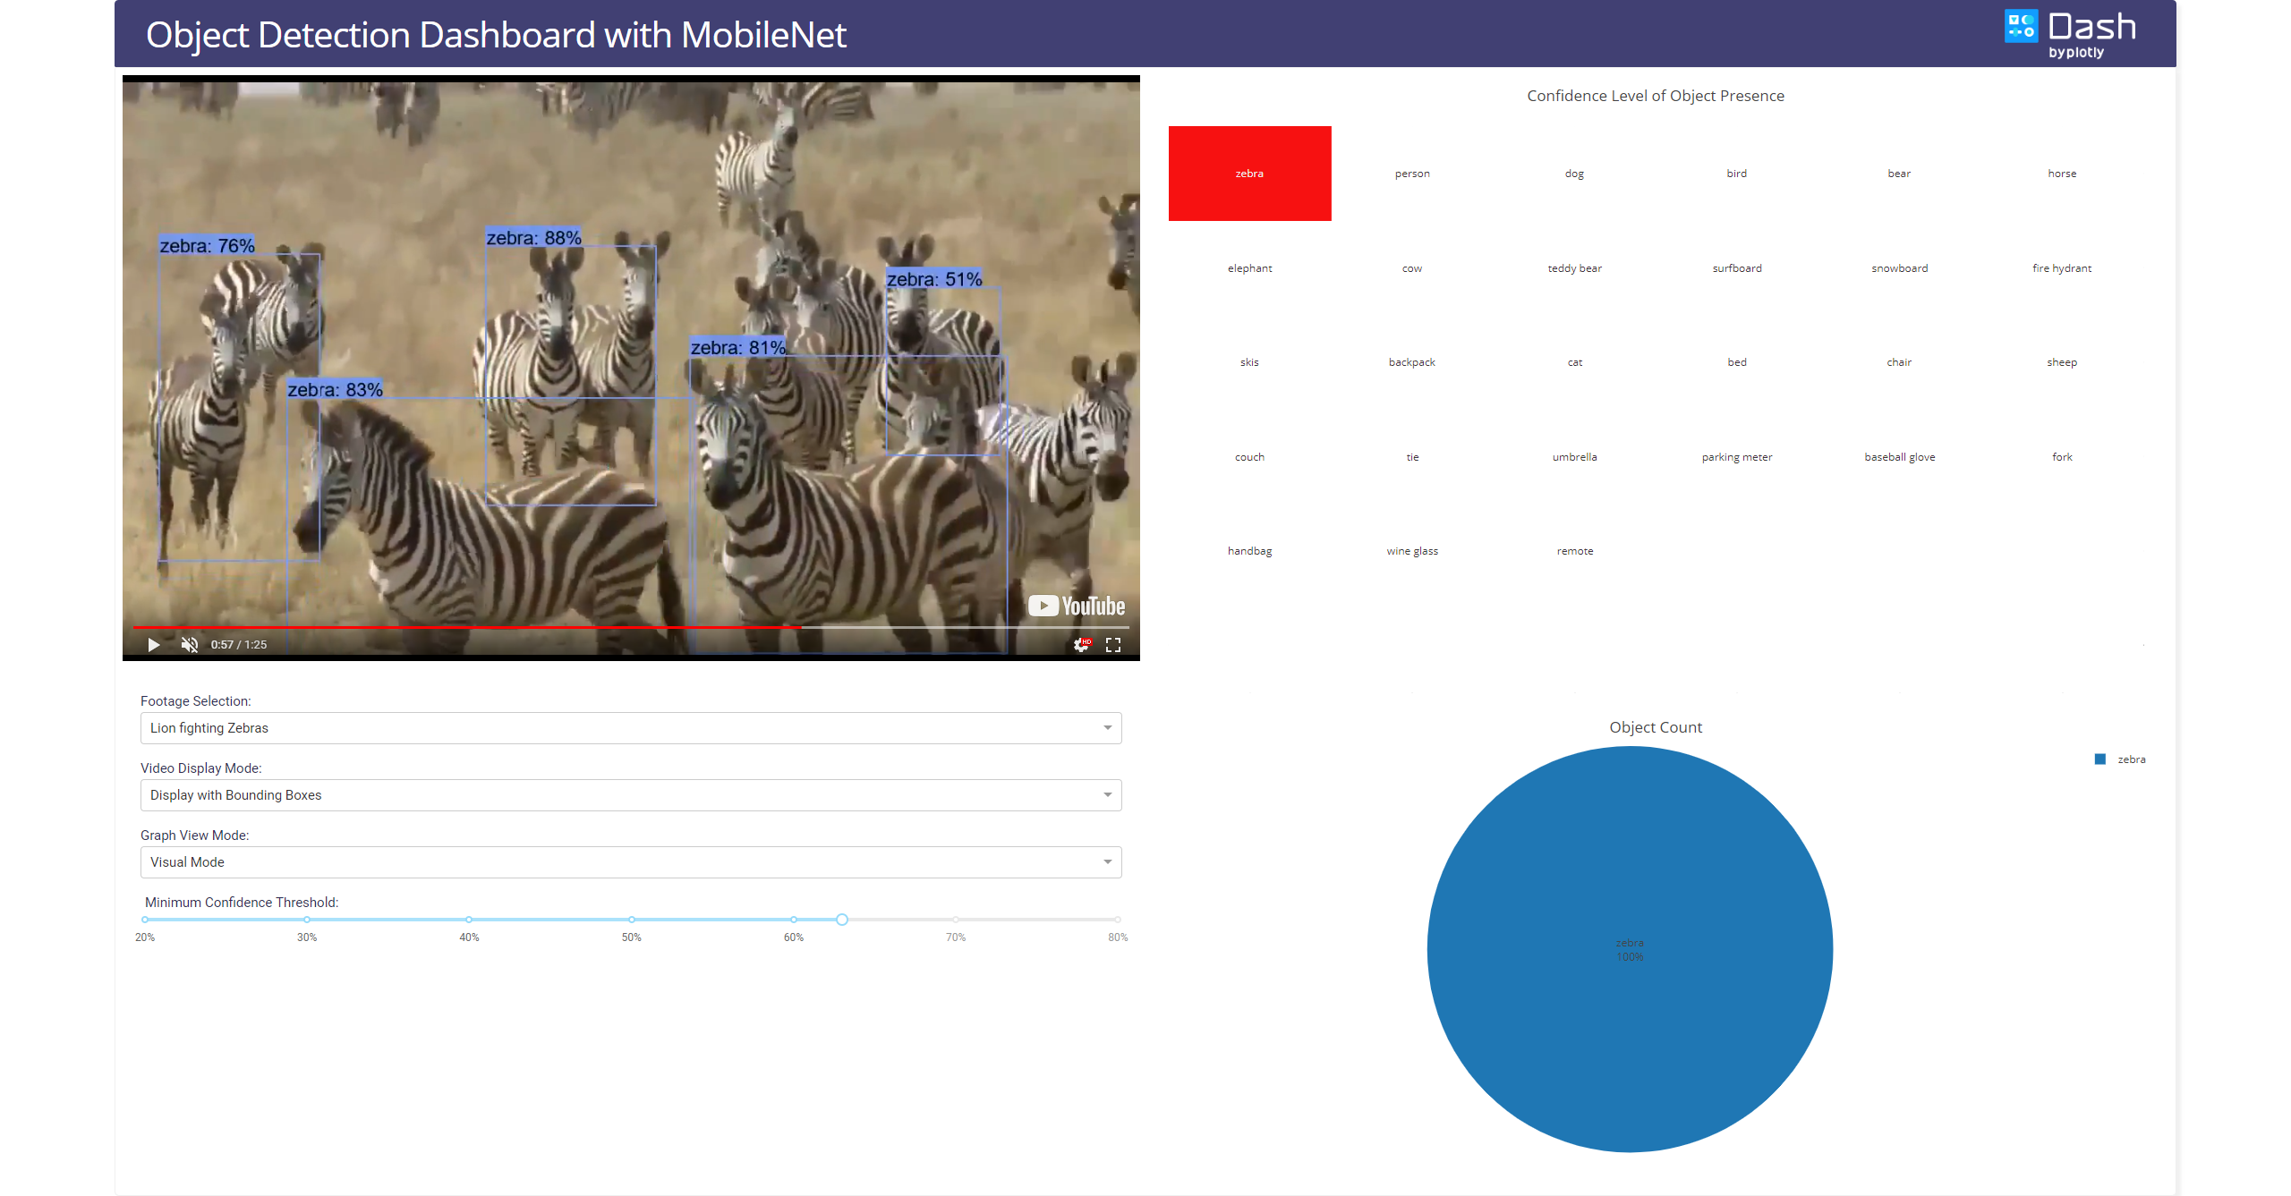
Task: Open the video settings gear icon
Action: (x=1082, y=644)
